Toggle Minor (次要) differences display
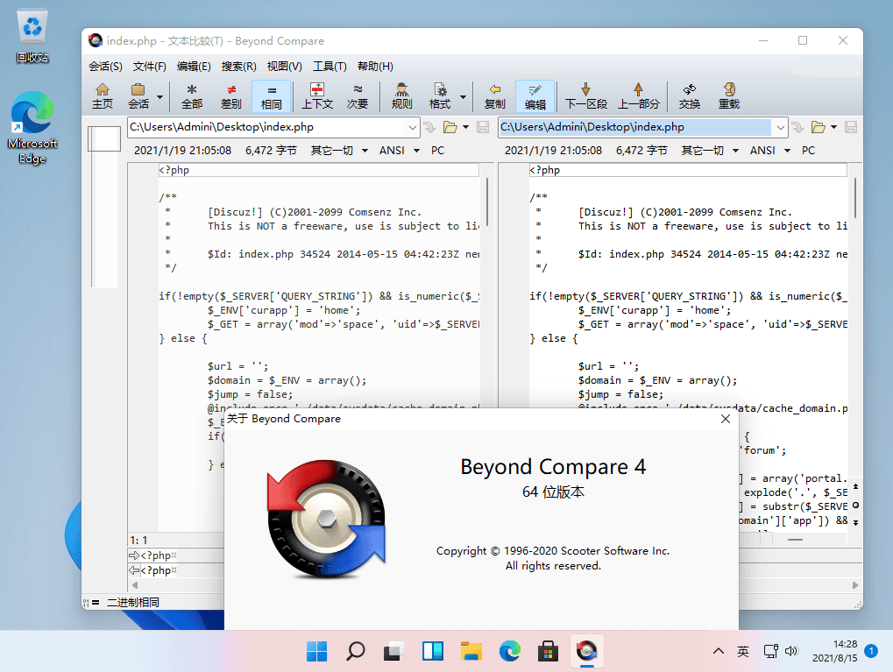Image resolution: width=893 pixels, height=672 pixels. coord(358,95)
